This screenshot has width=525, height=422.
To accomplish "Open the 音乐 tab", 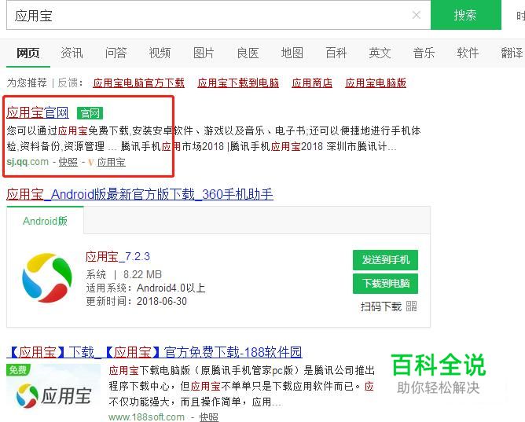I will (424, 53).
